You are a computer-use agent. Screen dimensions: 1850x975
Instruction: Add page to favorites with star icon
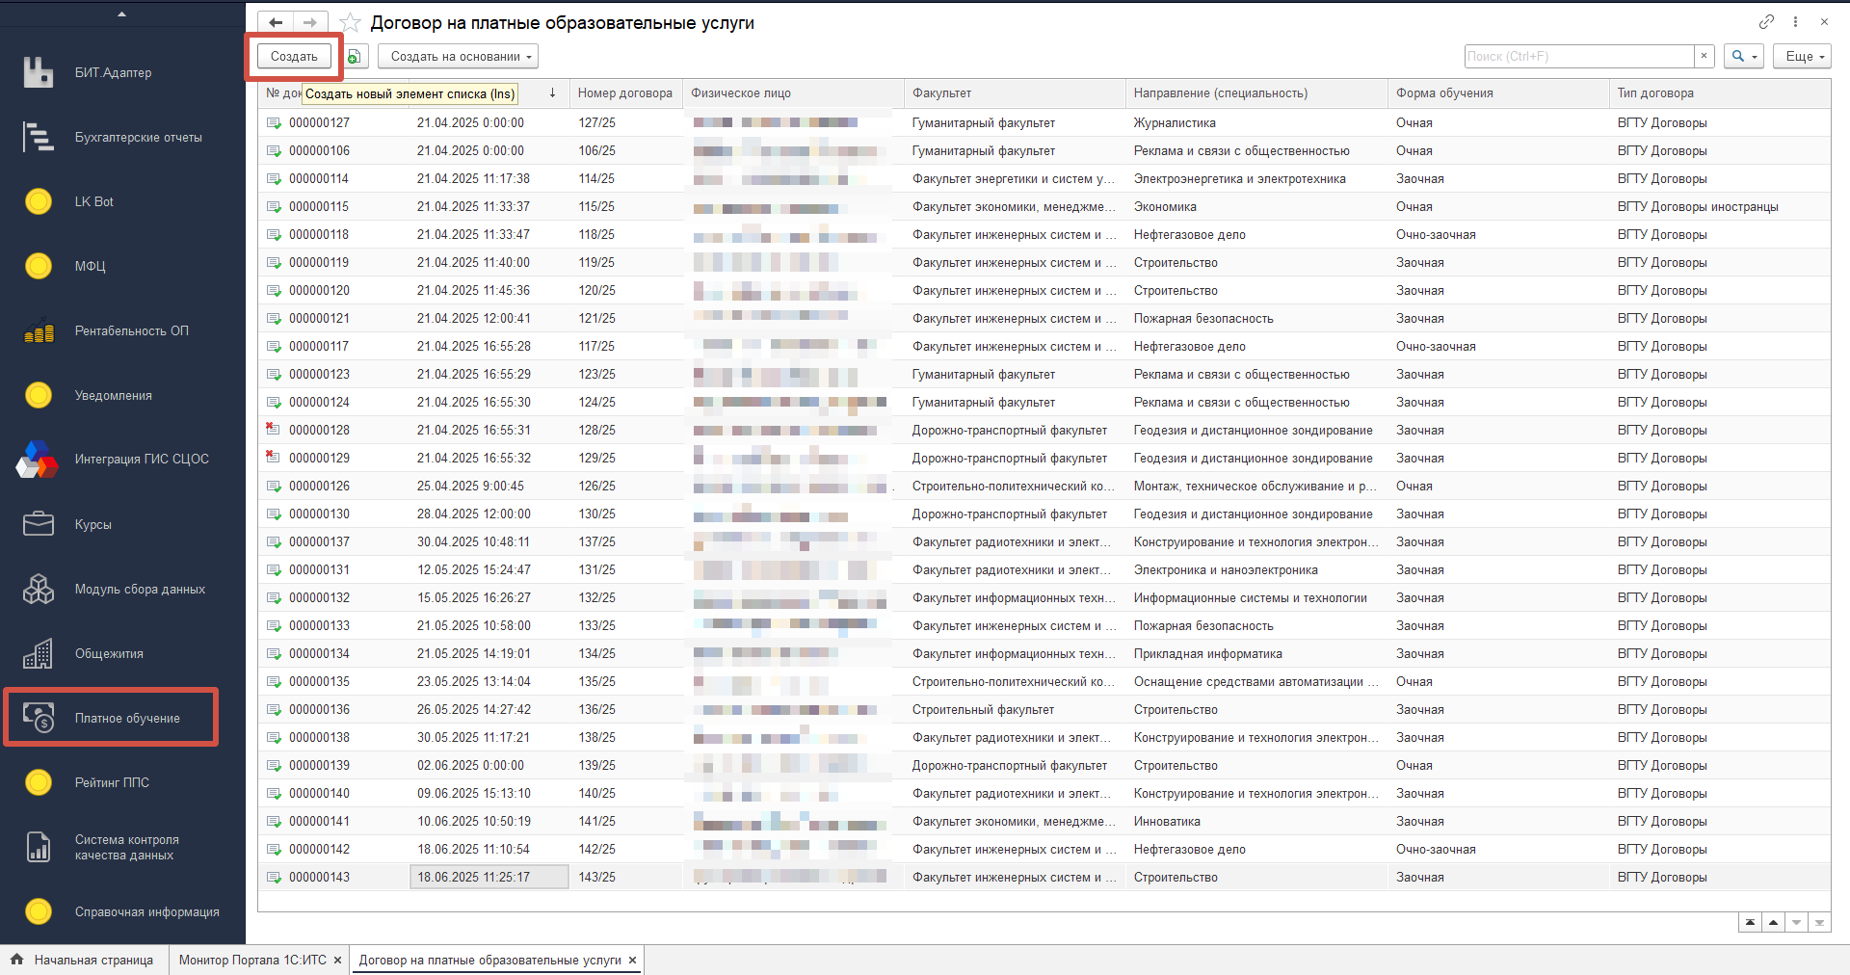click(351, 22)
